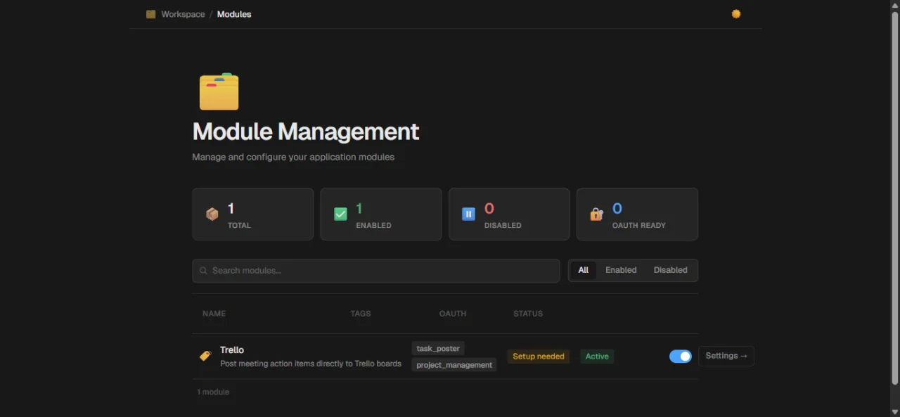Click the large folder icon above Module Management
The width and height of the screenshot is (900, 417).
click(x=219, y=91)
